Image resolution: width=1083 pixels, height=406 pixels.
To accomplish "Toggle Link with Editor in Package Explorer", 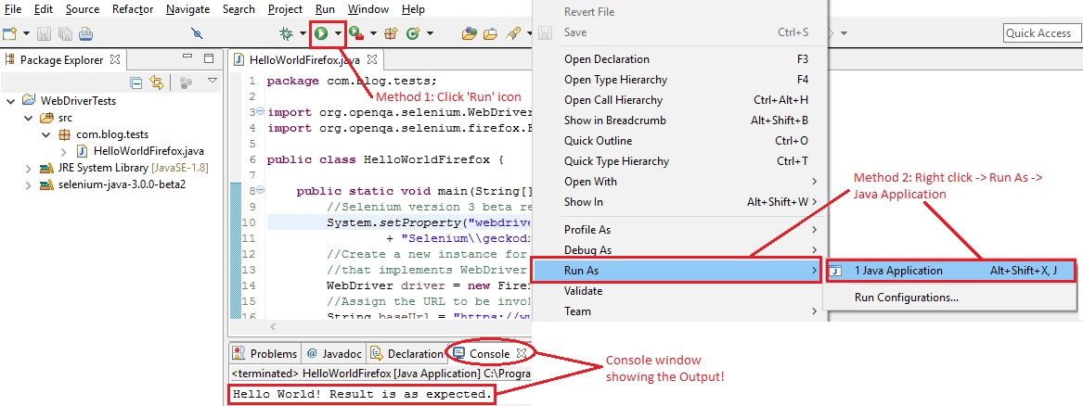I will [x=157, y=82].
